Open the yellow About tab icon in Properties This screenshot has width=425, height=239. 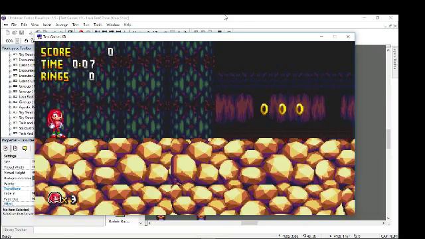pos(25,148)
